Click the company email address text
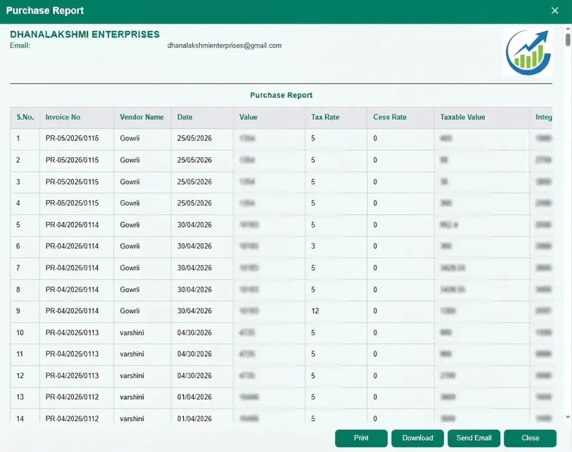 tap(225, 46)
